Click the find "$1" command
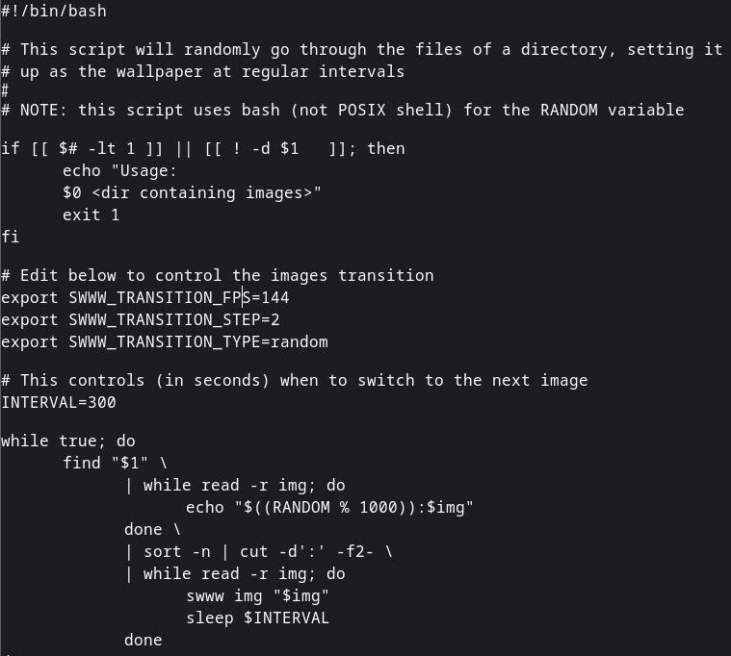The height and width of the screenshot is (656, 731). tap(105, 464)
